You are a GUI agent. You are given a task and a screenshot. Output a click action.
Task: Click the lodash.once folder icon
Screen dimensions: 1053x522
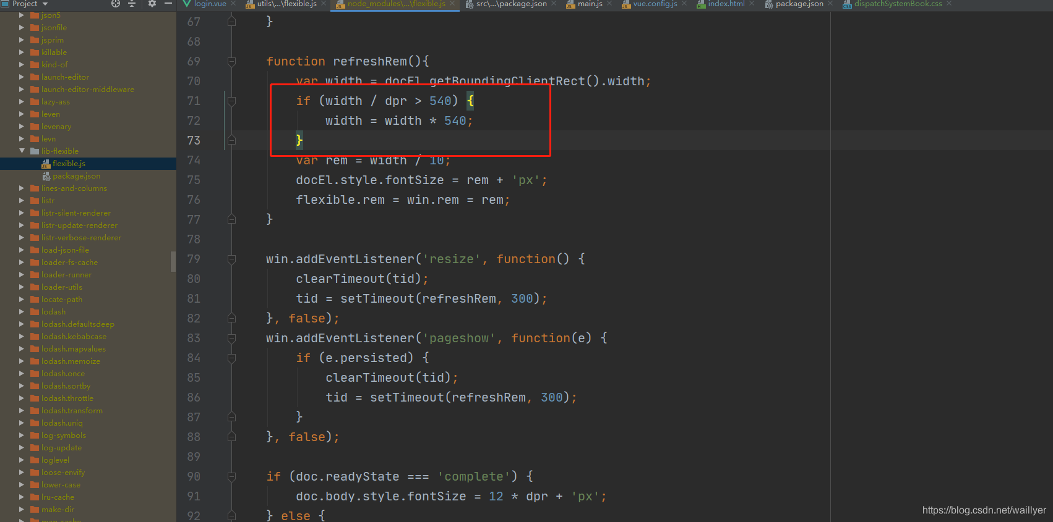pos(35,374)
